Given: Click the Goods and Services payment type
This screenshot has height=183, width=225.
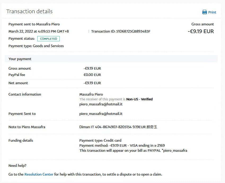Looking at the screenshot, I should [x=48, y=46].
